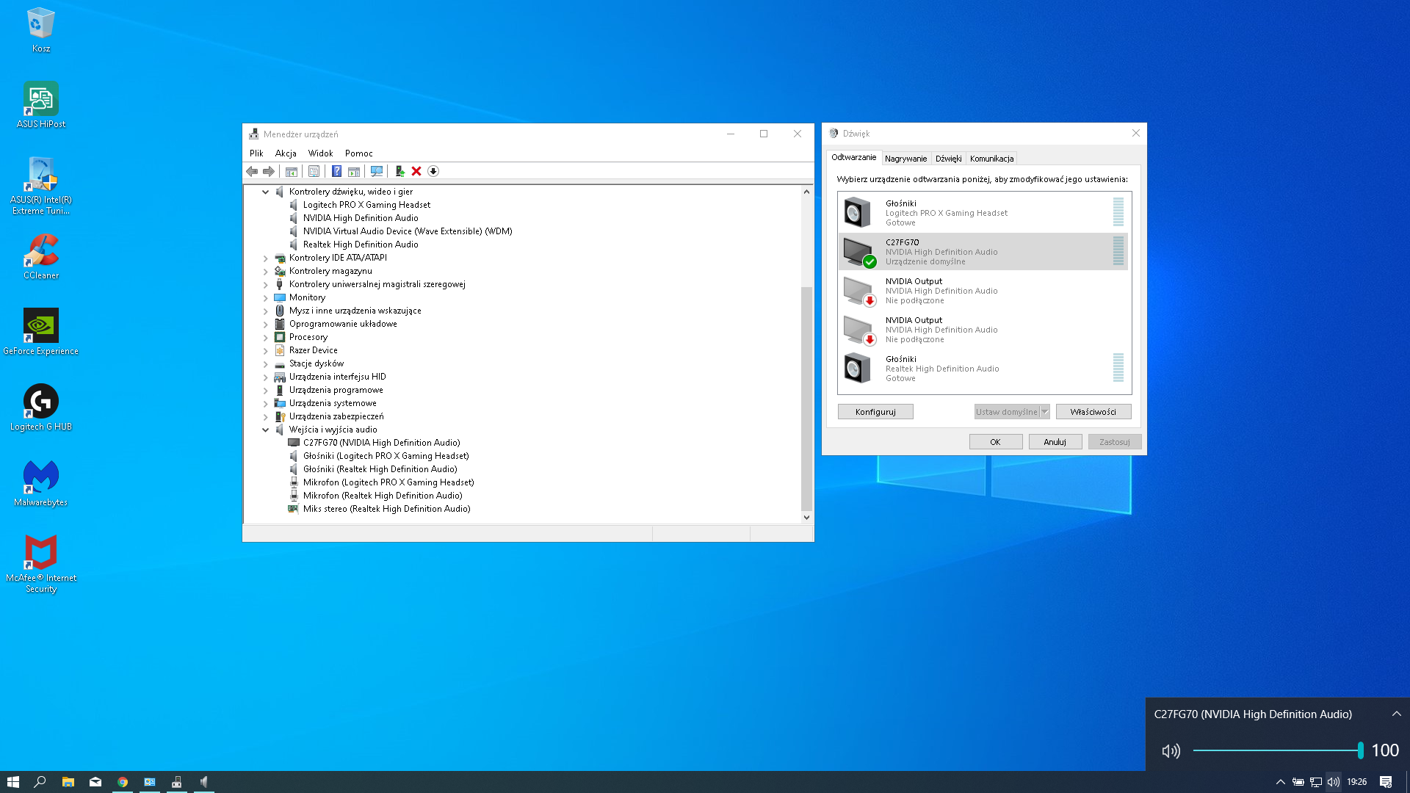Mute audio using the volume flyout speaker icon
Image resolution: width=1410 pixels, height=793 pixels.
1171,750
